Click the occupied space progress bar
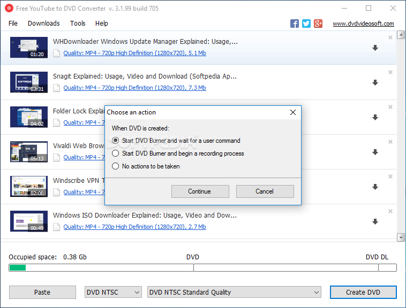 pos(203,268)
